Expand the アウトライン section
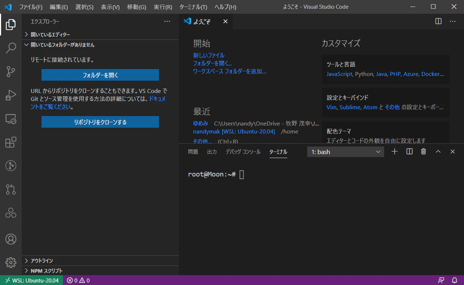The height and width of the screenshot is (285, 464). pyautogui.click(x=100, y=261)
